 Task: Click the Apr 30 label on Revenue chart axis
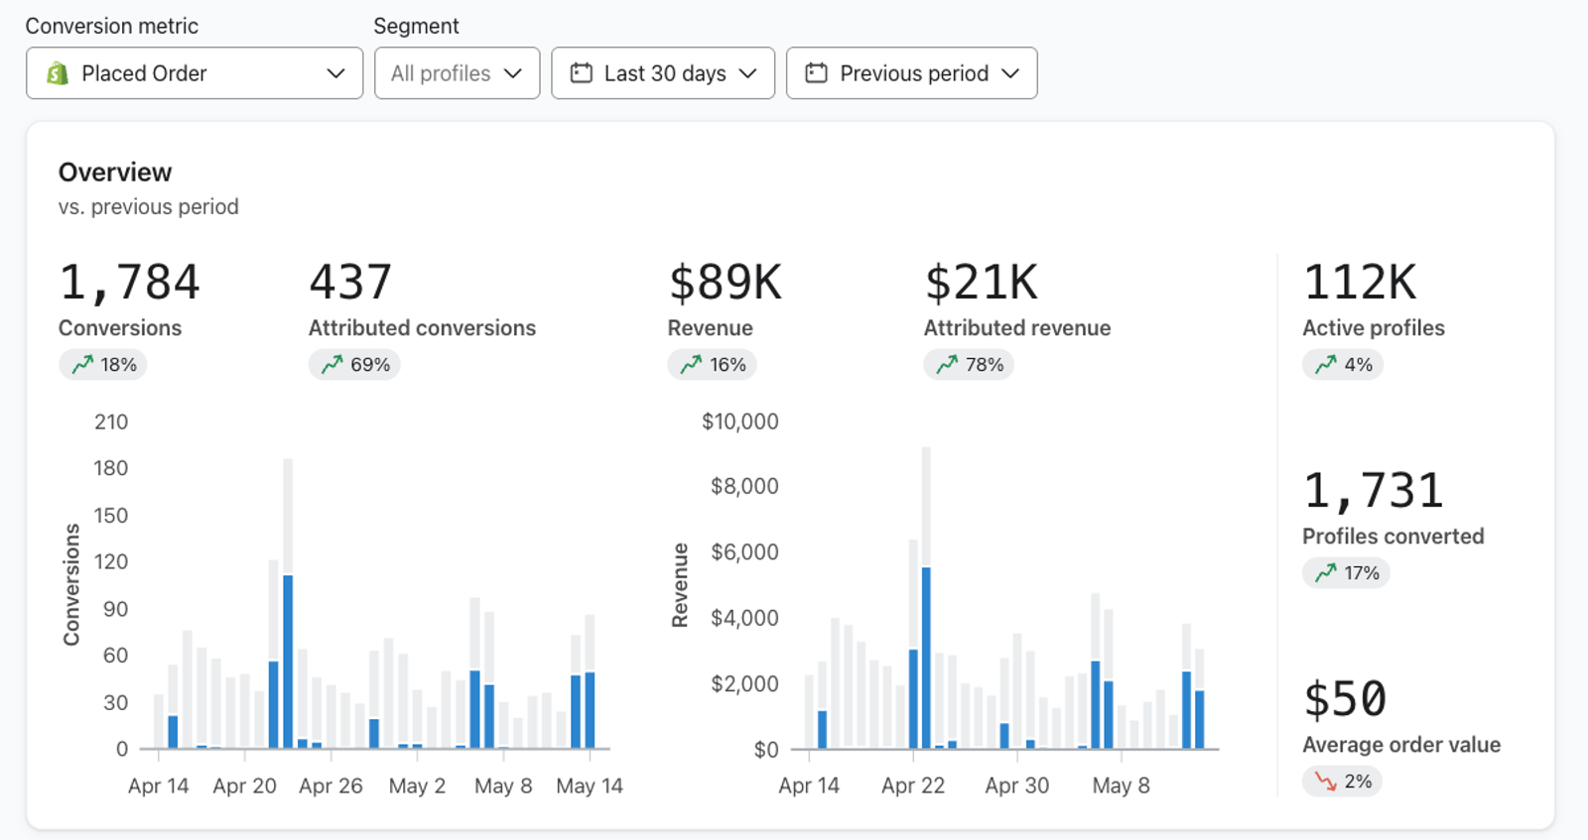point(1016,786)
